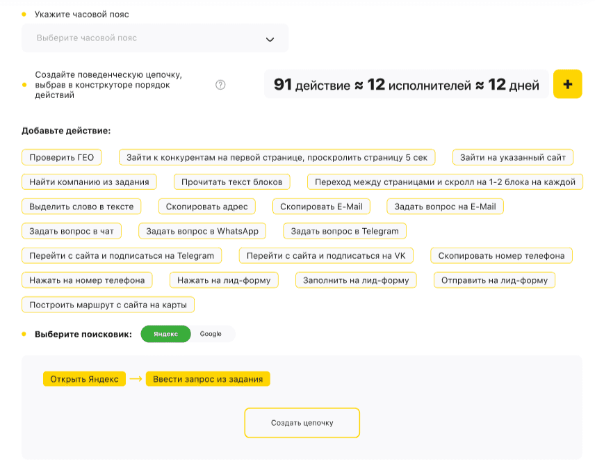Image resolution: width=604 pixels, height=473 pixels.
Task: Click the 'Открыть Яндекс' chain step
Action: [84, 379]
